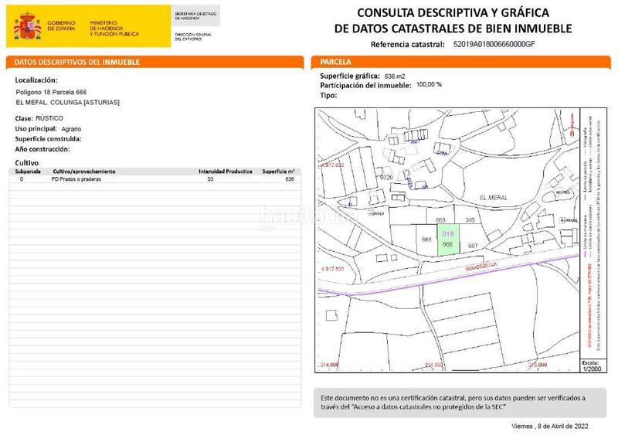Click the 'GOBIERNO DE ESPAÑA' text

coord(61,26)
